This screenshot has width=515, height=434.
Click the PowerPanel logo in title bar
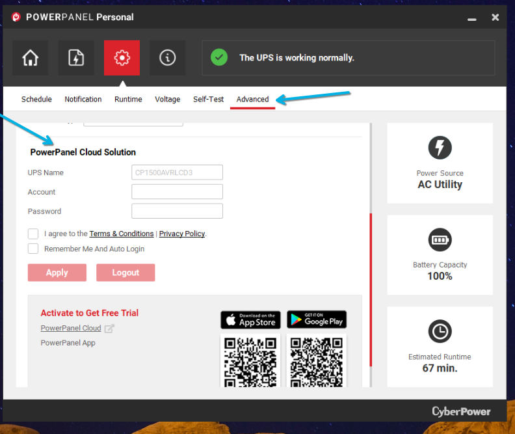16,17
